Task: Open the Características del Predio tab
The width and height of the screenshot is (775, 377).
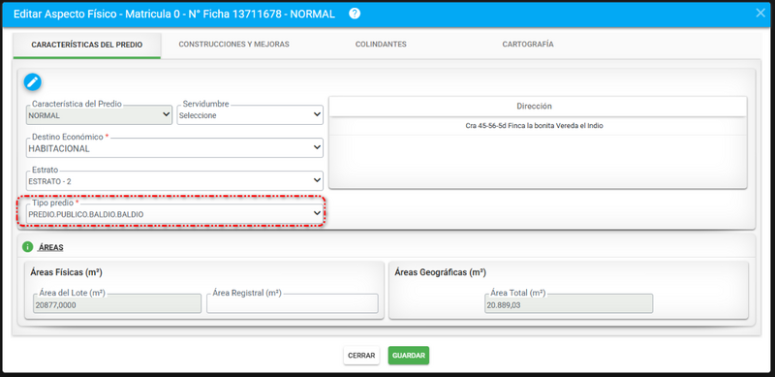Action: pyautogui.click(x=87, y=45)
